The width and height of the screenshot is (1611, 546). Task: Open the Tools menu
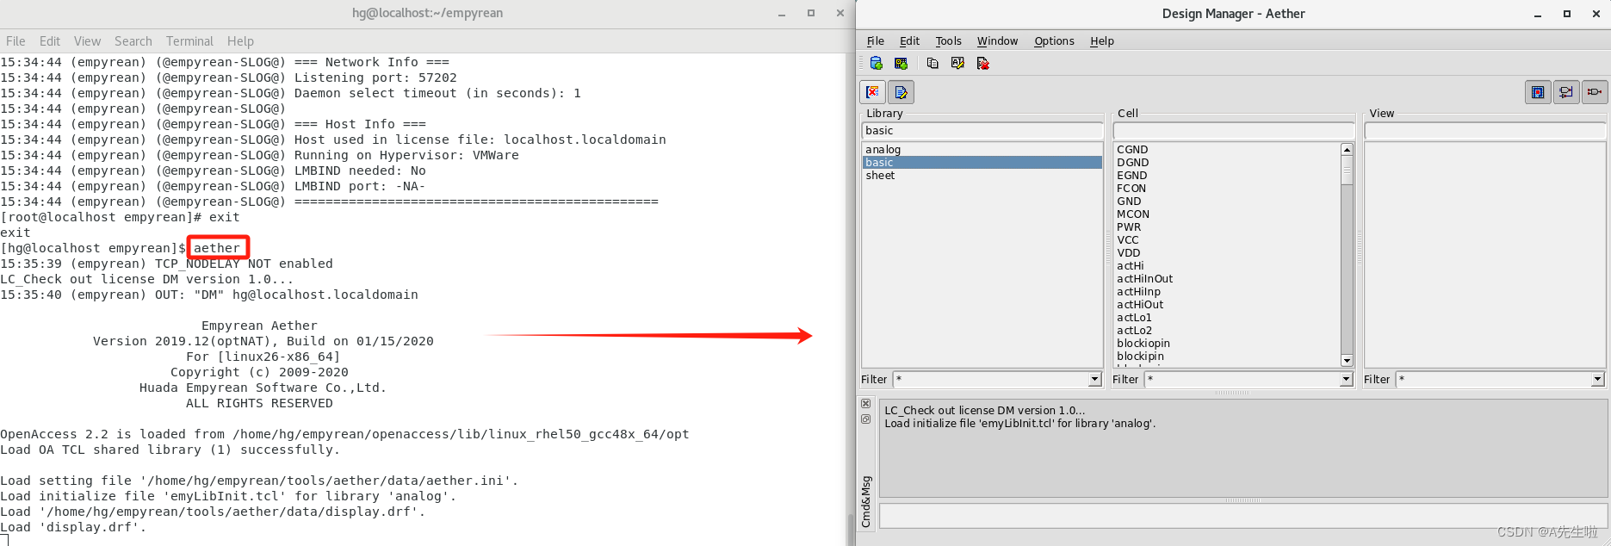948,41
